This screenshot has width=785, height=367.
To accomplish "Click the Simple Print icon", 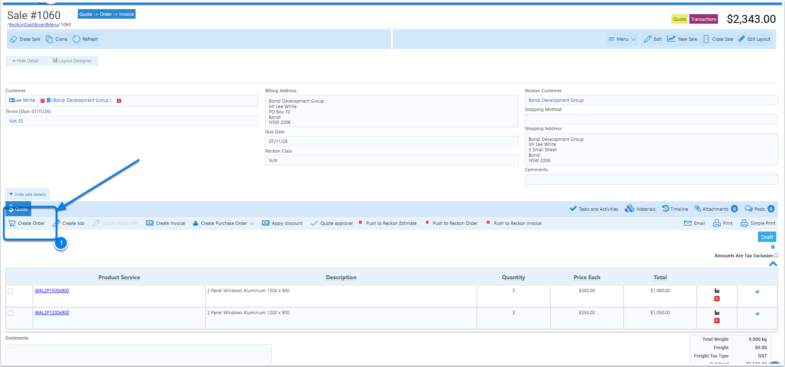I will point(744,223).
